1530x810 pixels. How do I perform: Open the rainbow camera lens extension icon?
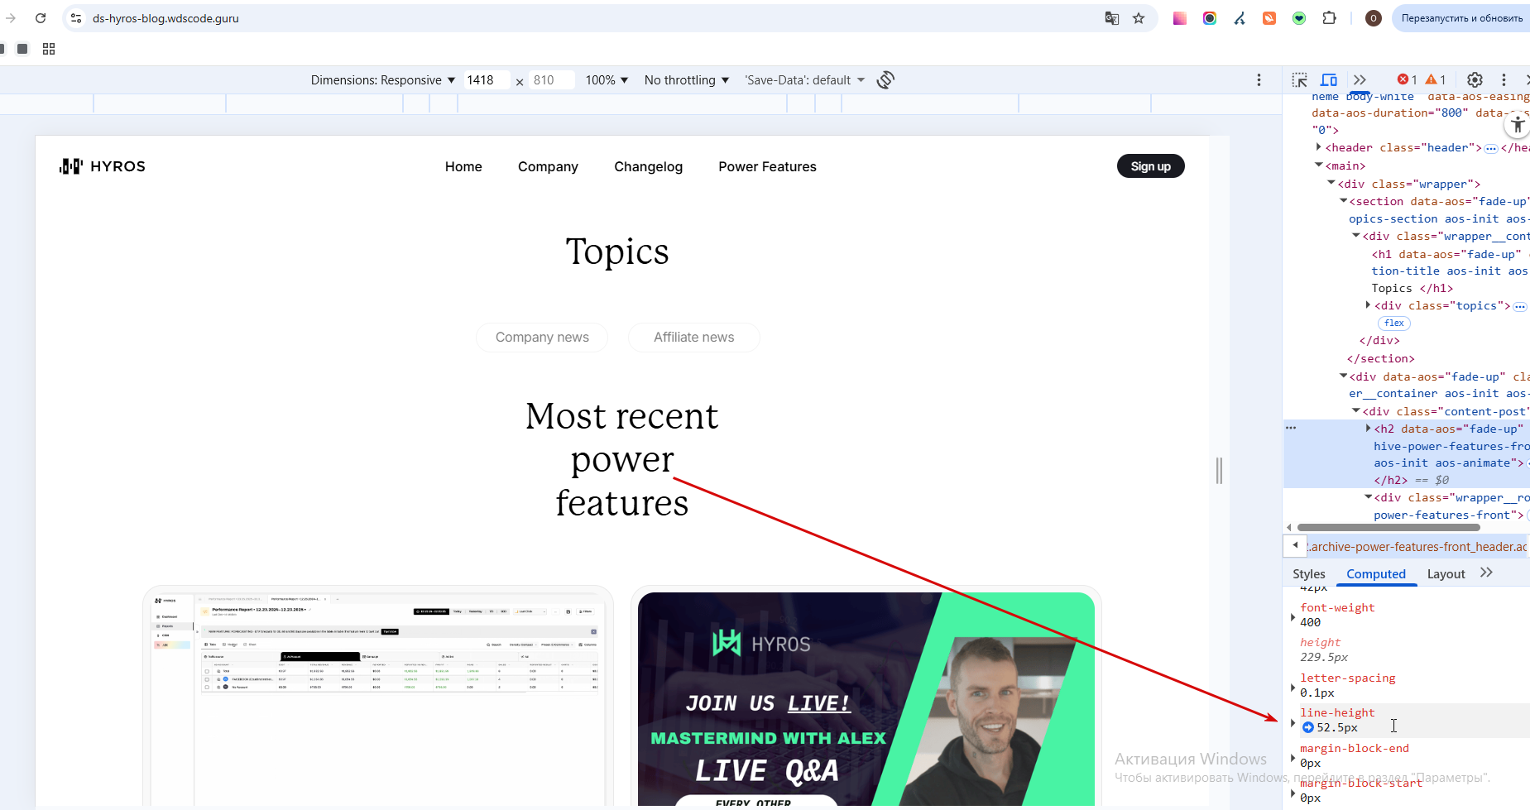[x=1210, y=17]
